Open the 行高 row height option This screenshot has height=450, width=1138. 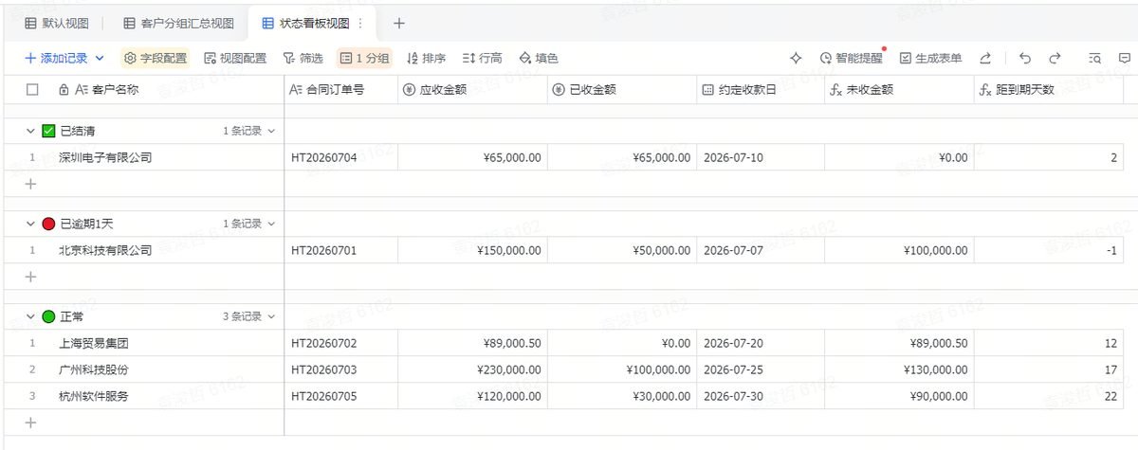click(x=482, y=59)
